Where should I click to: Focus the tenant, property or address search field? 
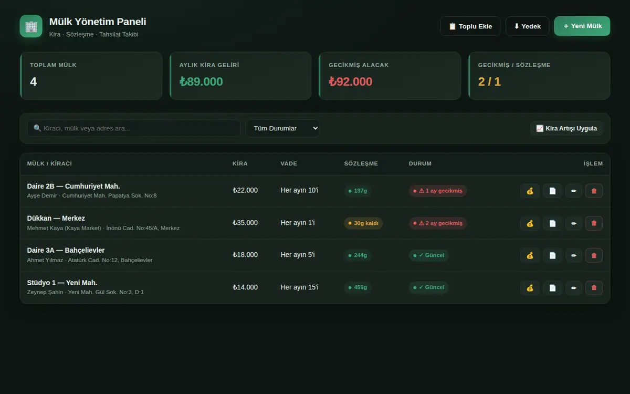[x=134, y=128]
